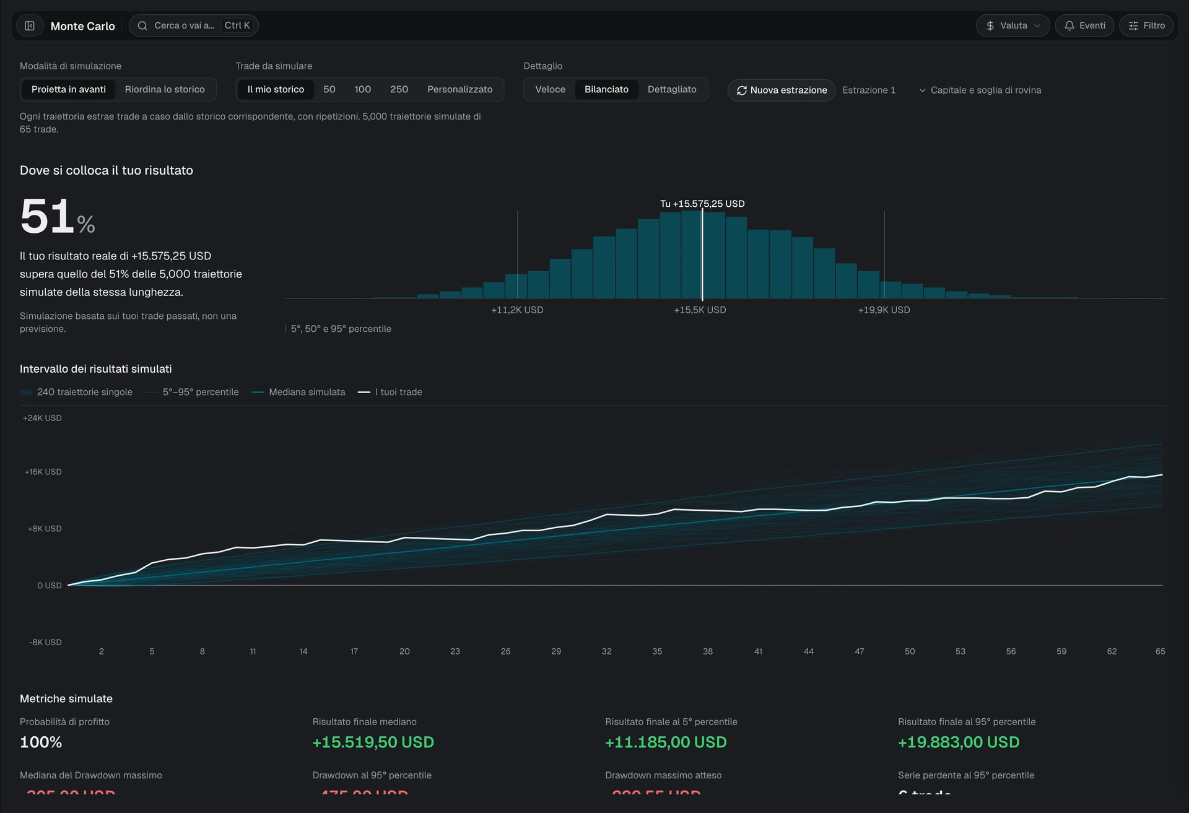The width and height of the screenshot is (1189, 813).
Task: Choose 100 trades to simulate
Action: coord(363,90)
